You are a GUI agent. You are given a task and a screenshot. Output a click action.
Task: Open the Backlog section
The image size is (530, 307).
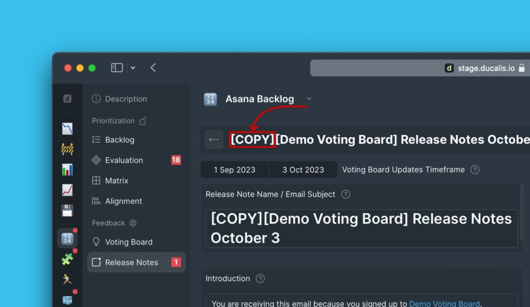pyautogui.click(x=120, y=140)
